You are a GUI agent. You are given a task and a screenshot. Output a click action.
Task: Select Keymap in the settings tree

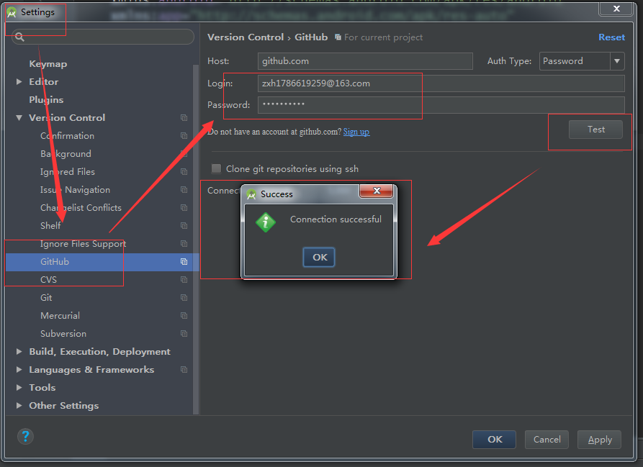[48, 64]
